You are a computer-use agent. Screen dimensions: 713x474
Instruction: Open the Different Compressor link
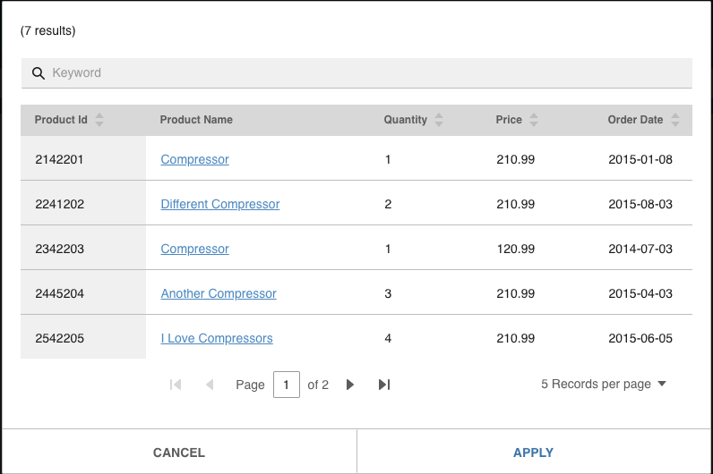pyautogui.click(x=220, y=204)
